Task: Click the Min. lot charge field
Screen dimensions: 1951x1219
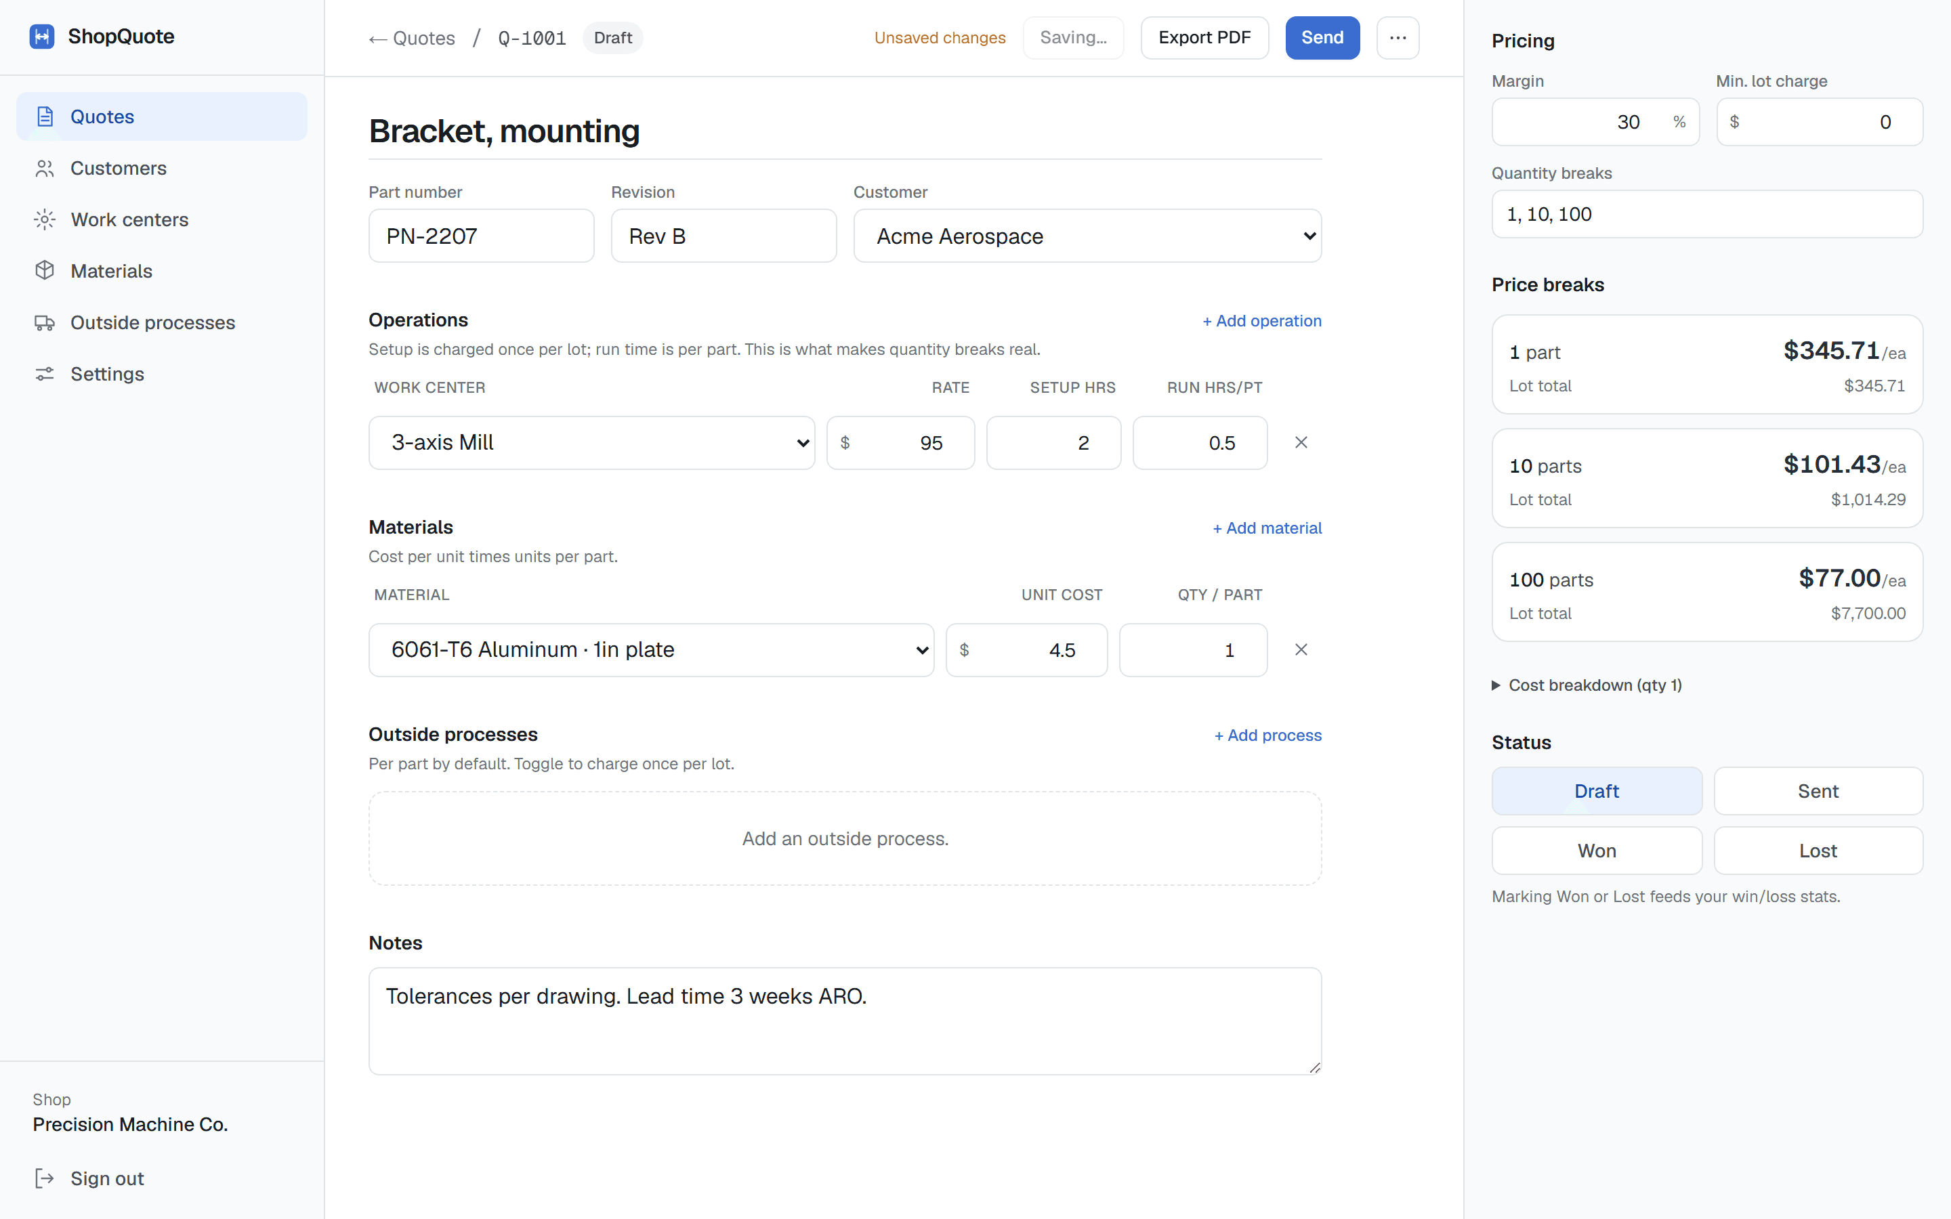Action: click(1820, 122)
